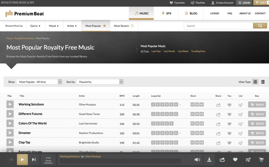Toggle the player volume speaker icon
This screenshot has width=269, height=167.
click(x=197, y=160)
